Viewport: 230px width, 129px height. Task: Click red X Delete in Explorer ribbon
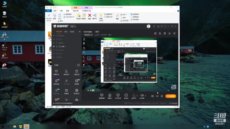[90, 17]
